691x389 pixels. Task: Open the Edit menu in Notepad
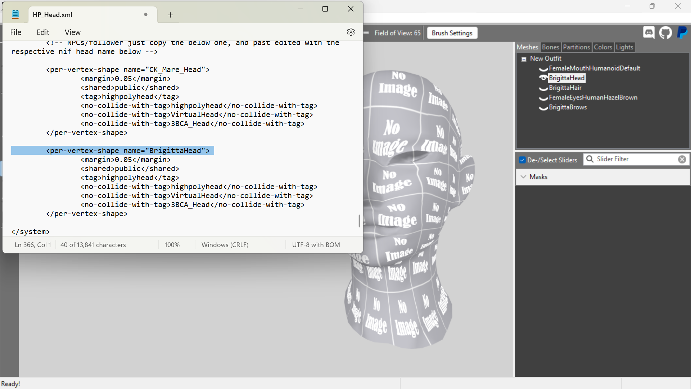(x=43, y=32)
